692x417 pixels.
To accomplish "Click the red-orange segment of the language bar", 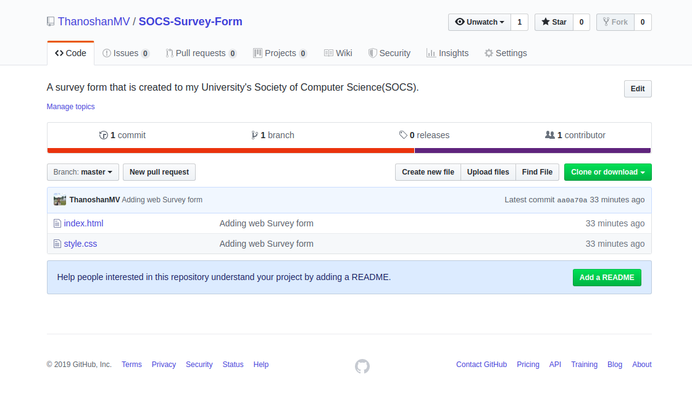I will [x=230, y=151].
